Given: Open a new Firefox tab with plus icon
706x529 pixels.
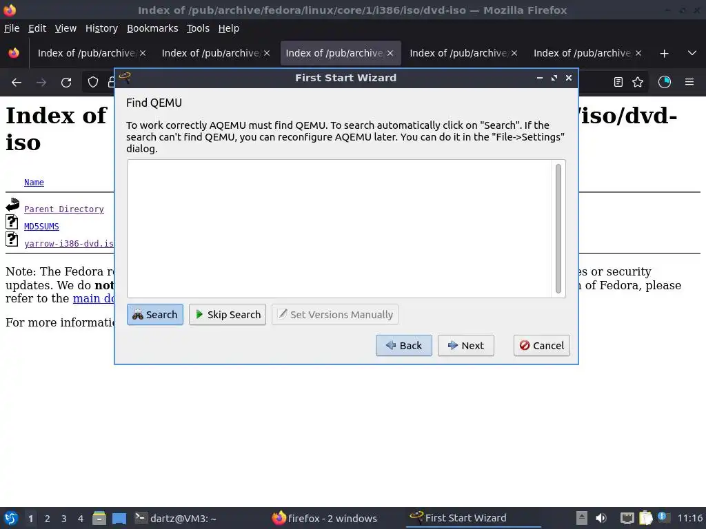Looking at the screenshot, I should pos(664,54).
